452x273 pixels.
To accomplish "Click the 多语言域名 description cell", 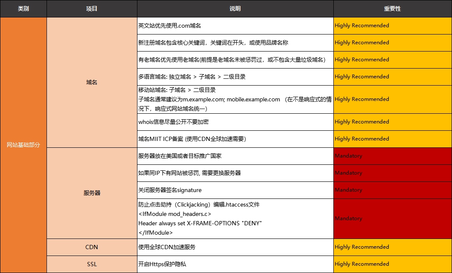I will 235,77.
